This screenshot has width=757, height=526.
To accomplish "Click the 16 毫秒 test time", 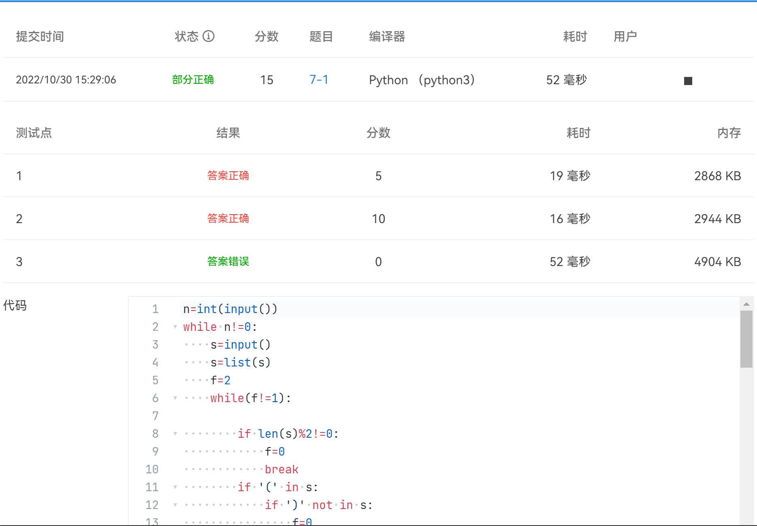I will pyautogui.click(x=570, y=219).
